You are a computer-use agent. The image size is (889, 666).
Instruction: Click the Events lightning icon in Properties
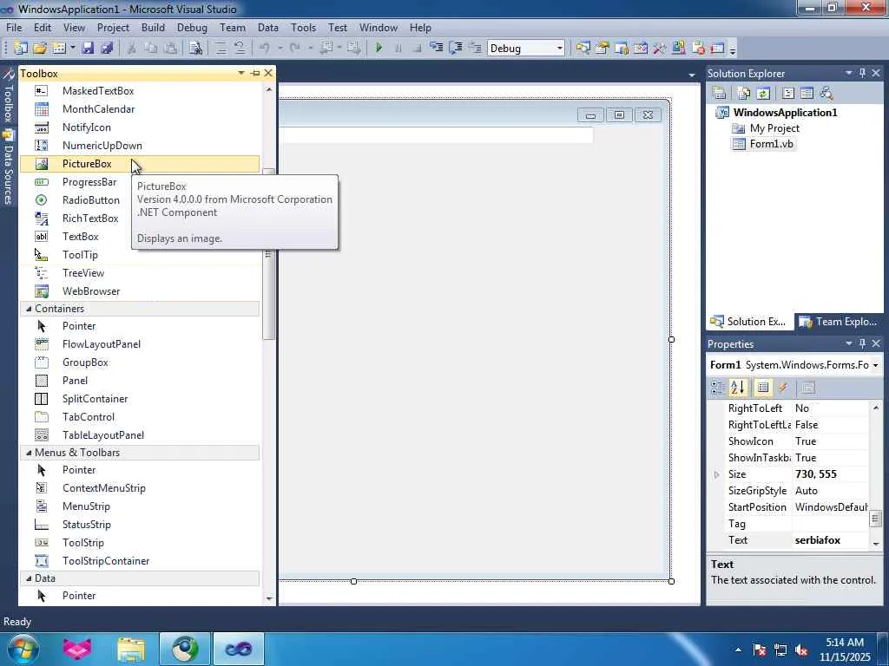[783, 388]
